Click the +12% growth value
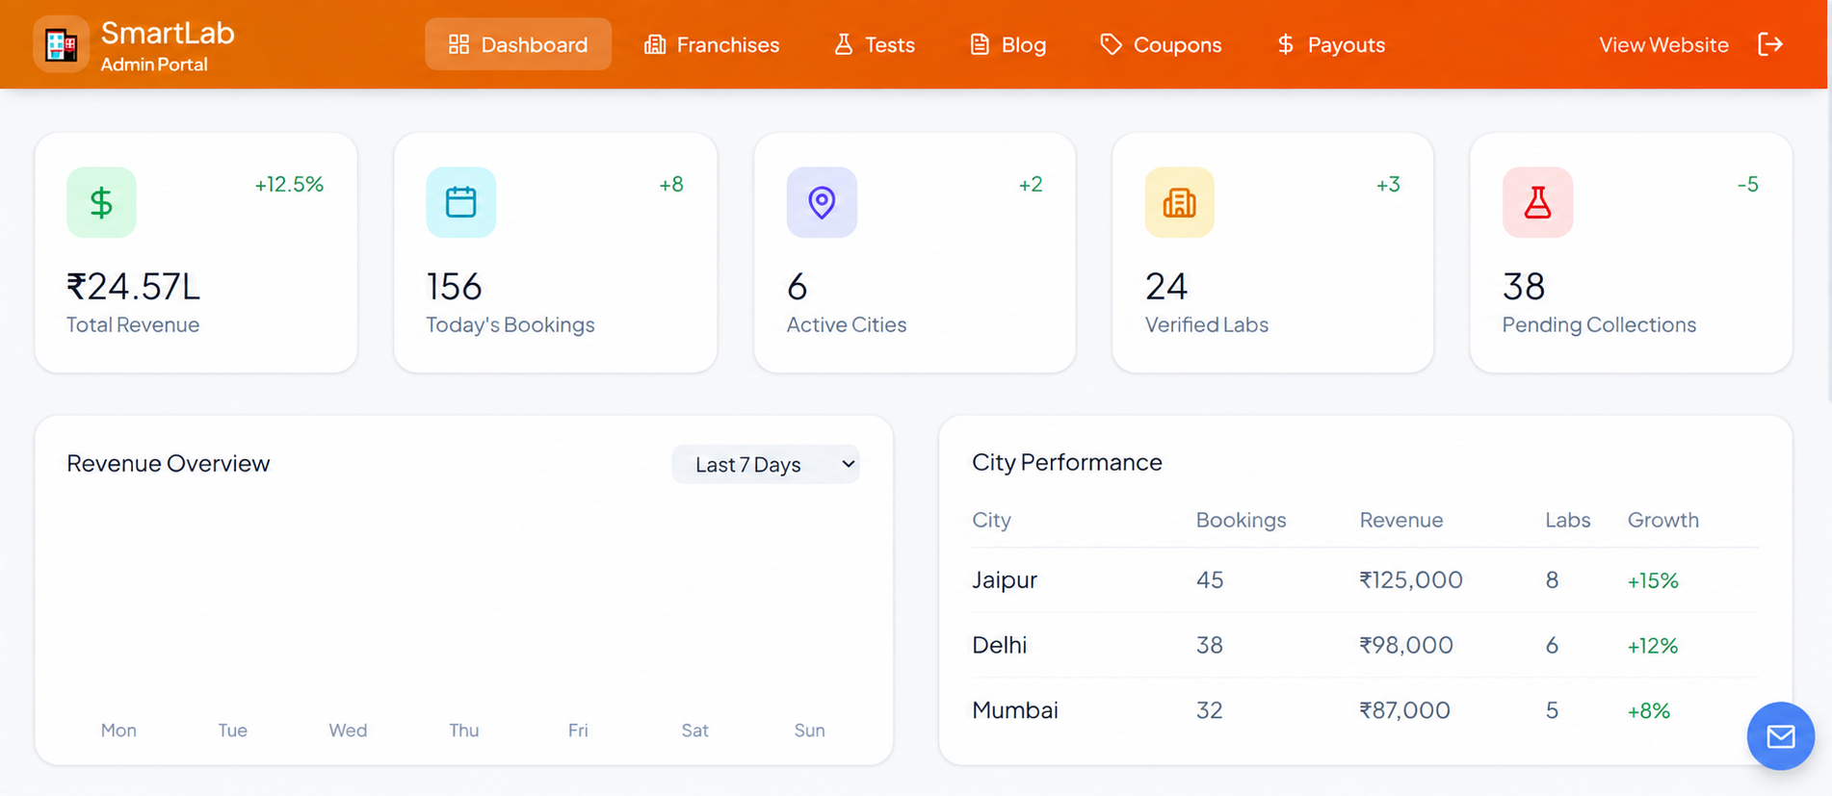The image size is (1832, 796). [x=1653, y=646]
